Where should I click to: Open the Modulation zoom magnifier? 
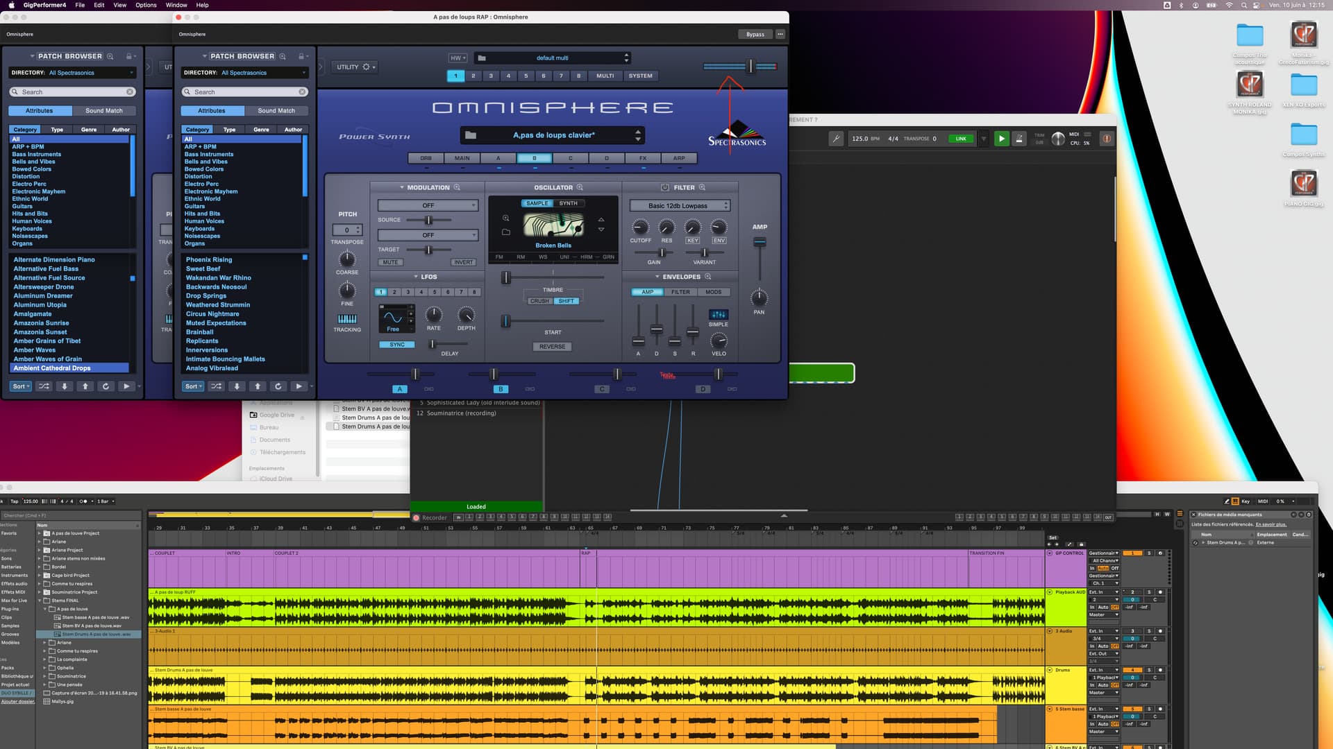(x=457, y=187)
